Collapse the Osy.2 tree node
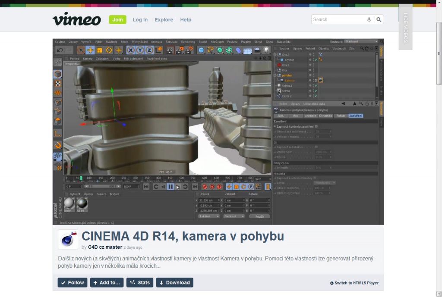 coord(275,55)
